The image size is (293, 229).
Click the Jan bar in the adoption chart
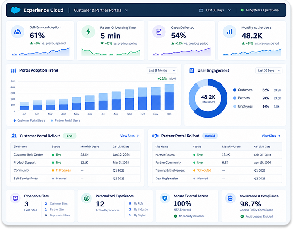tap(24, 106)
